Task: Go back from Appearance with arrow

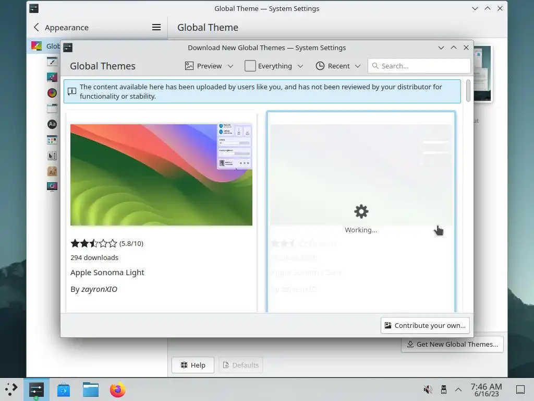Action: (x=37, y=27)
